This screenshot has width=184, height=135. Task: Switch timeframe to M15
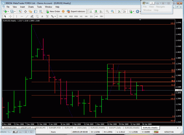(71, 16)
